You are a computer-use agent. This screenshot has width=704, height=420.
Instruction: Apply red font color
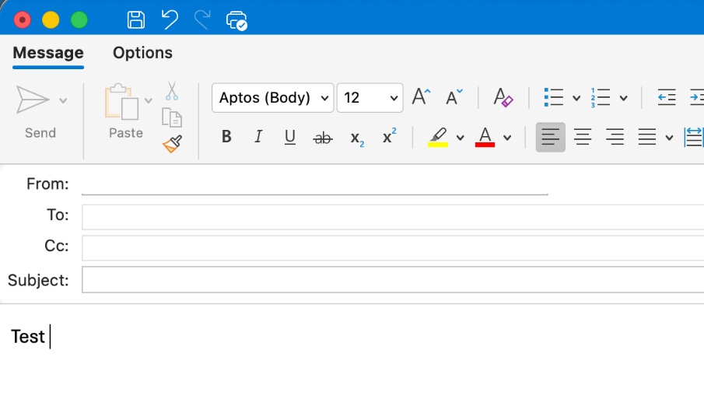(x=485, y=138)
